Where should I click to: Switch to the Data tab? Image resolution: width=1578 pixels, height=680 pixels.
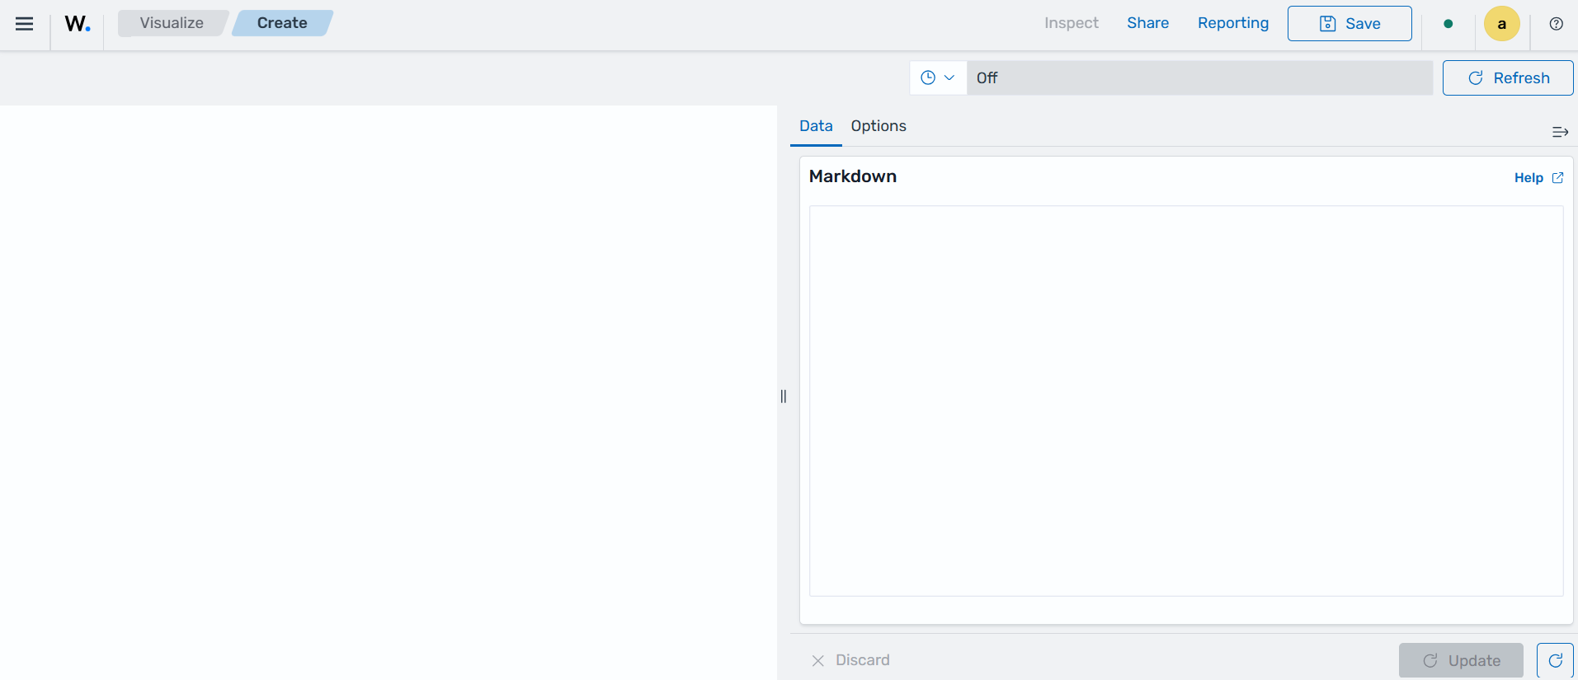coord(816,126)
